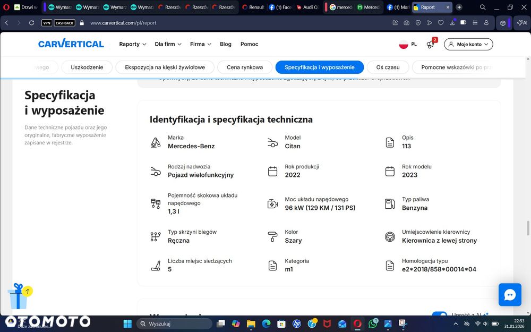This screenshot has width=531, height=332.
Task: Open clock and date 22:53 31.01.2026
Action: [514, 324]
